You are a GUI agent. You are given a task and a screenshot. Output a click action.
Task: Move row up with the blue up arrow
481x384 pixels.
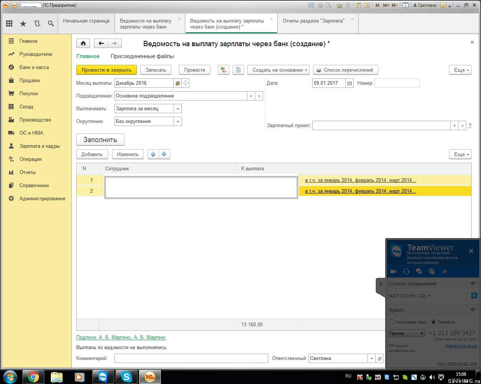point(153,154)
